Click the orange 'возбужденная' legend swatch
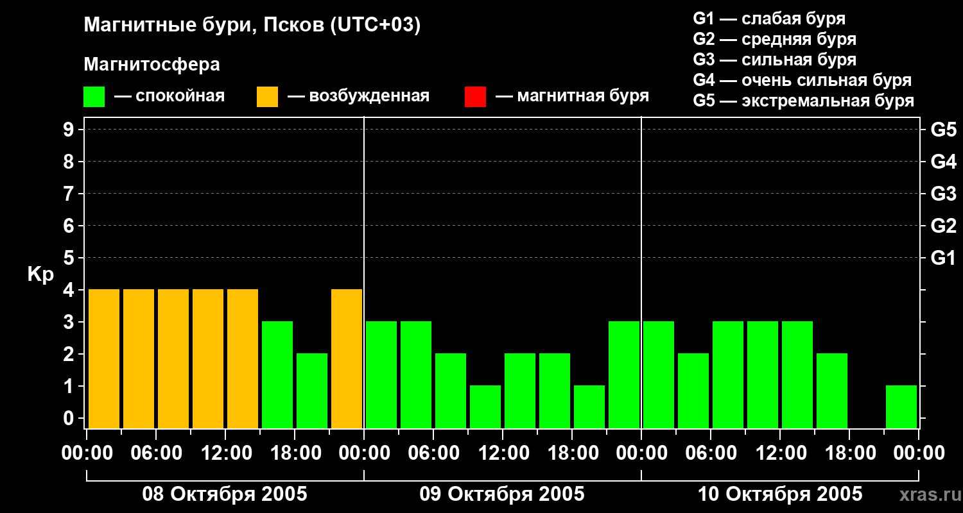 click(267, 96)
